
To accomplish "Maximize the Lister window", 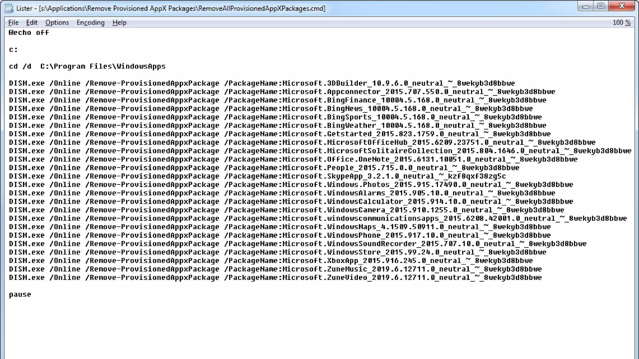I will [601, 6].
